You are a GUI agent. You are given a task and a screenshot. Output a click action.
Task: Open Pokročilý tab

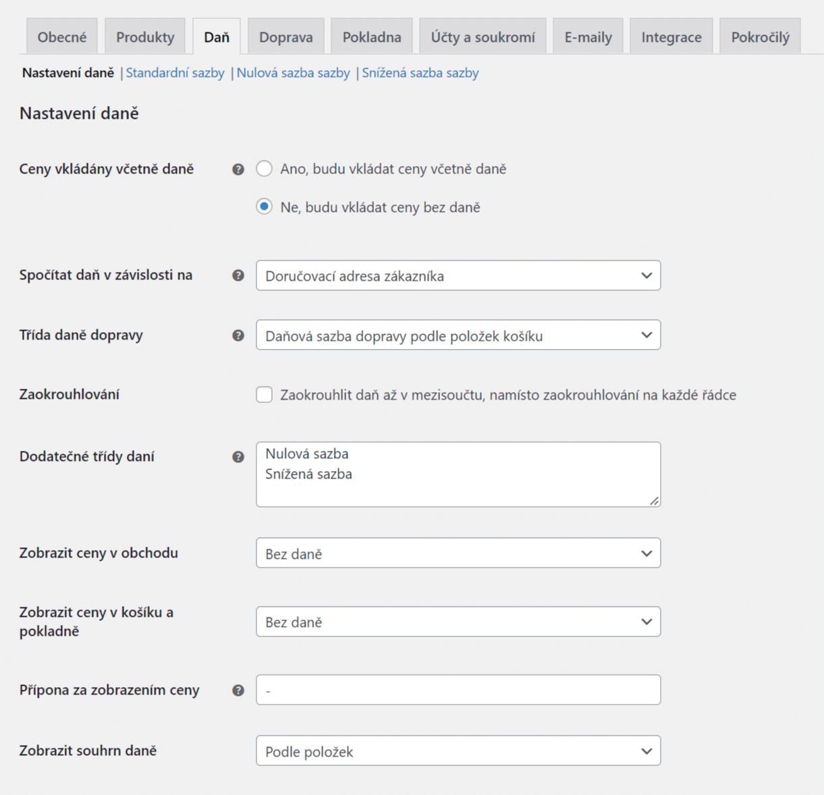(x=761, y=36)
